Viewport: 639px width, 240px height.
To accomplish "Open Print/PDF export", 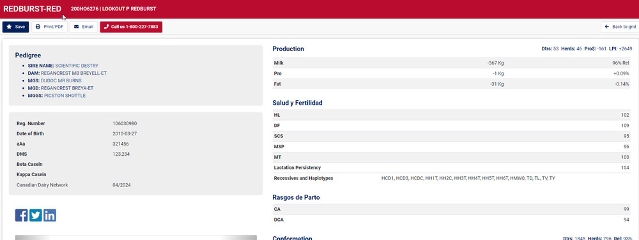I will tap(49, 27).
